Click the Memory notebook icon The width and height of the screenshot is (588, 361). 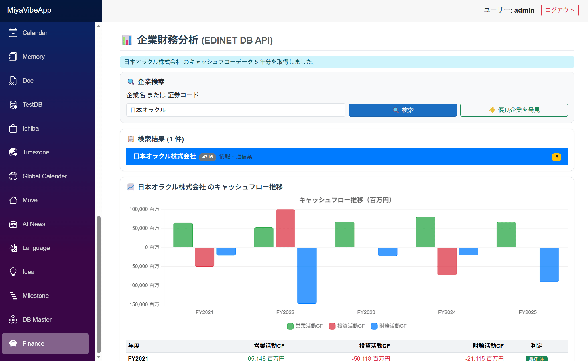(13, 57)
